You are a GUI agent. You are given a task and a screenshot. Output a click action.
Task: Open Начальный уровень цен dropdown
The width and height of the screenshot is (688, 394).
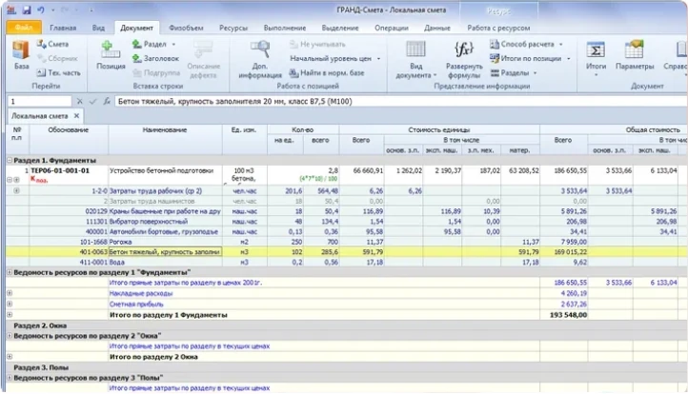(x=334, y=58)
